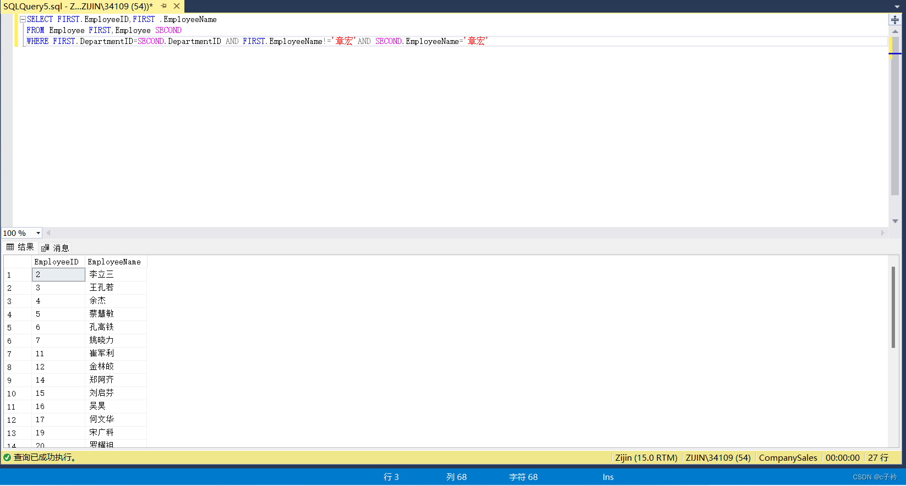Close the SQLQuery5.sql query tab
Screen dimensions: 906x486
[177, 6]
